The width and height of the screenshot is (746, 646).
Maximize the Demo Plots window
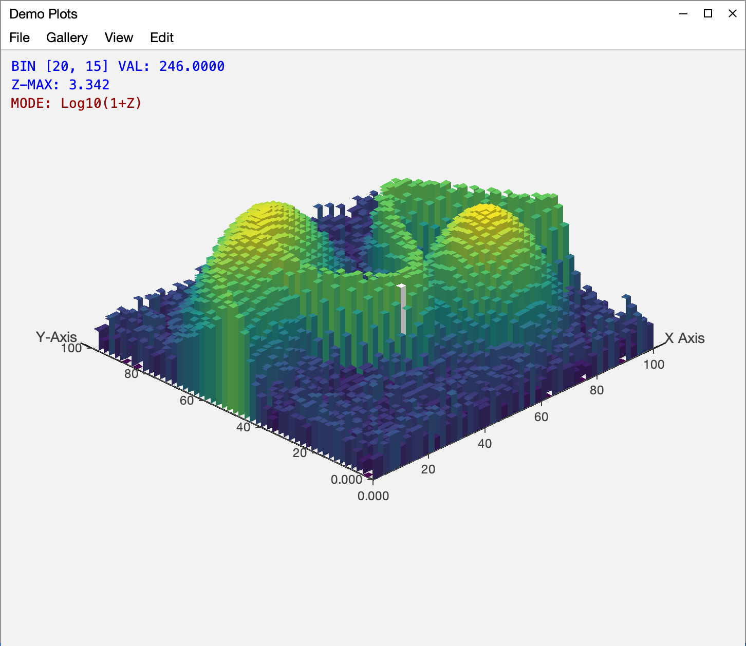[x=708, y=14]
